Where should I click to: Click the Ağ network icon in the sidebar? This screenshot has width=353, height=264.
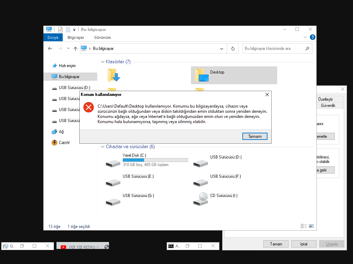click(54, 132)
